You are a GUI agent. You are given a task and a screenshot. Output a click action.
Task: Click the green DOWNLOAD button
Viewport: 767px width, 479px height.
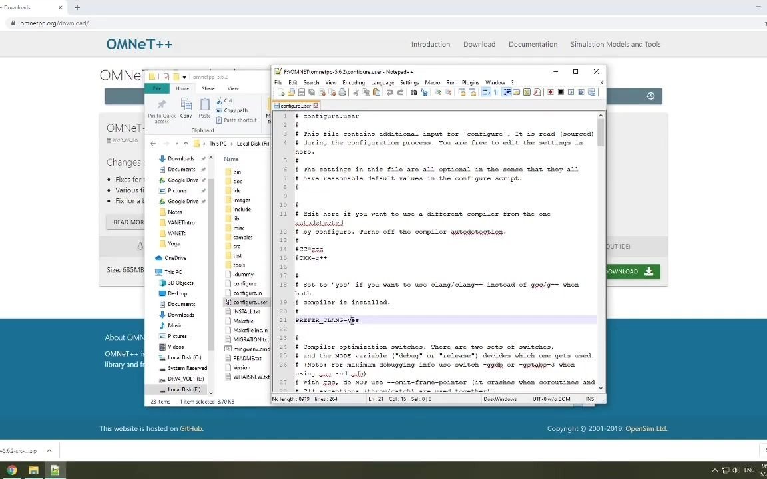(x=621, y=271)
